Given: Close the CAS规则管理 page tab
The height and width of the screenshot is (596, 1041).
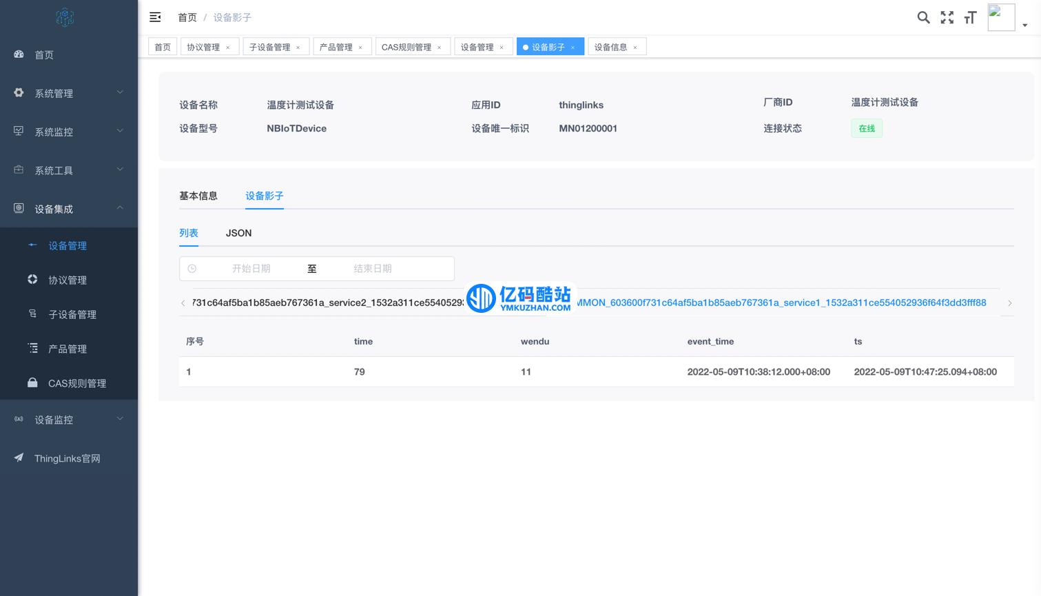Looking at the screenshot, I should [440, 48].
